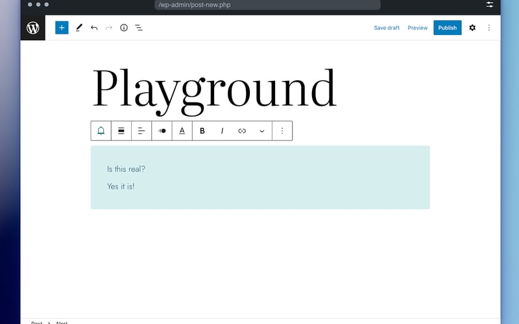The height and width of the screenshot is (324, 519).
Task: Undo the last change
Action: click(x=94, y=28)
